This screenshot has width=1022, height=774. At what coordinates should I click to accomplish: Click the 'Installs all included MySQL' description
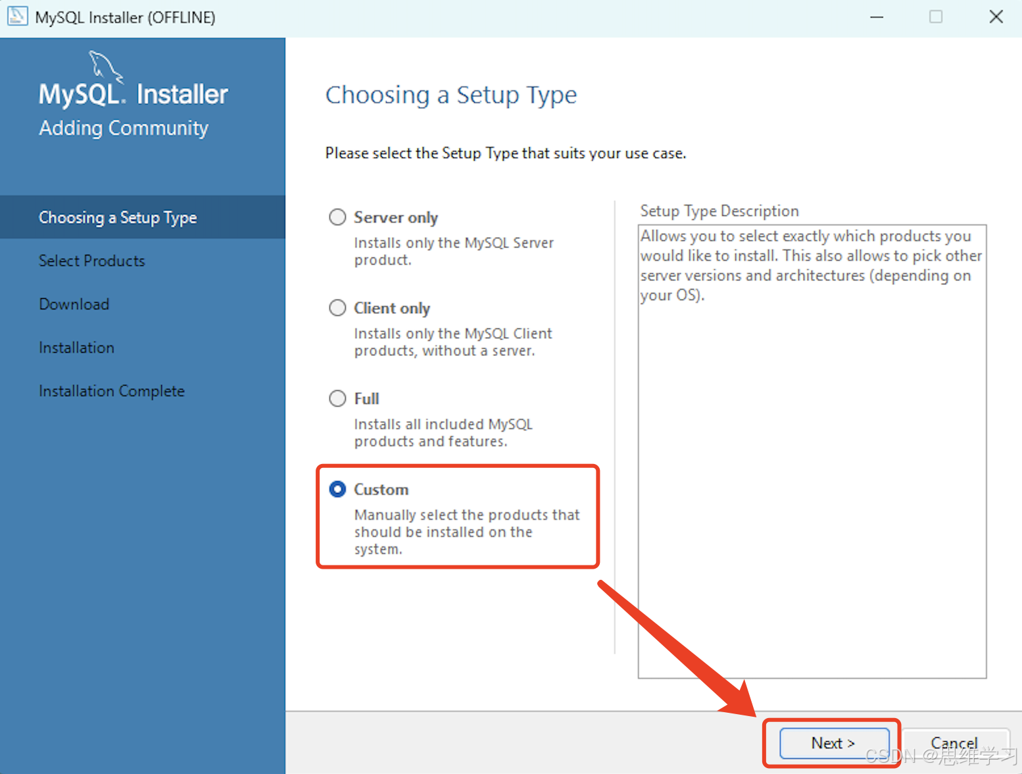[x=443, y=433]
